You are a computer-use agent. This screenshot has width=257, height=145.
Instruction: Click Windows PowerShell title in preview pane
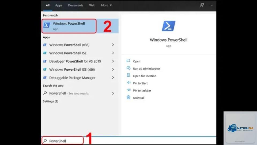tap(168, 40)
